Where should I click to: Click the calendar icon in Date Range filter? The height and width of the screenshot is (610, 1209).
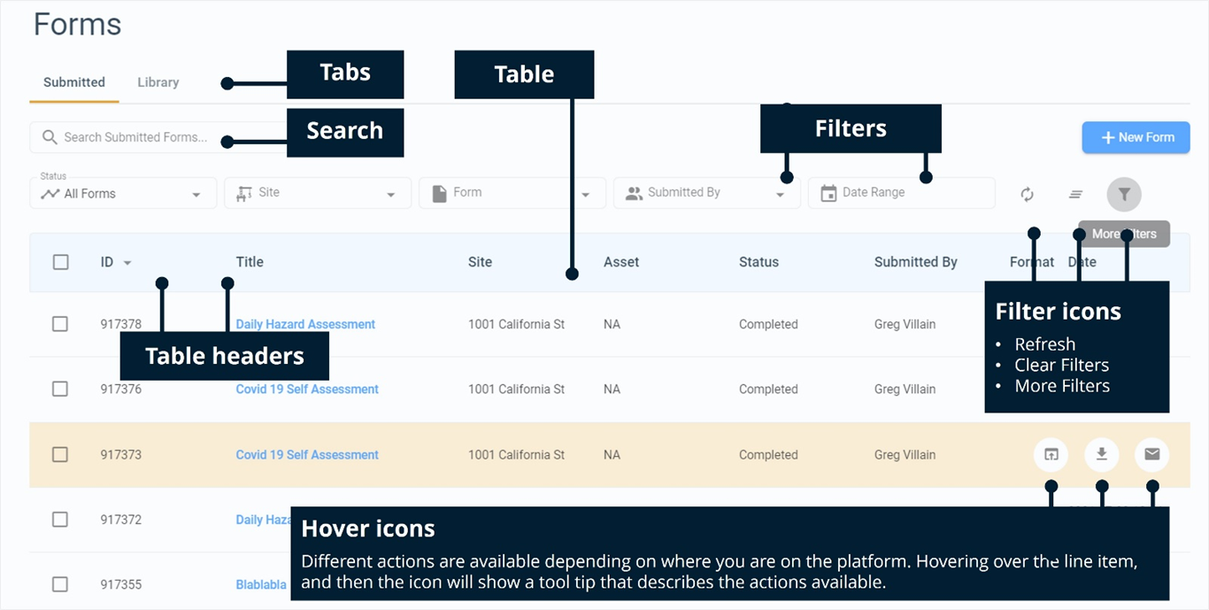pos(827,192)
